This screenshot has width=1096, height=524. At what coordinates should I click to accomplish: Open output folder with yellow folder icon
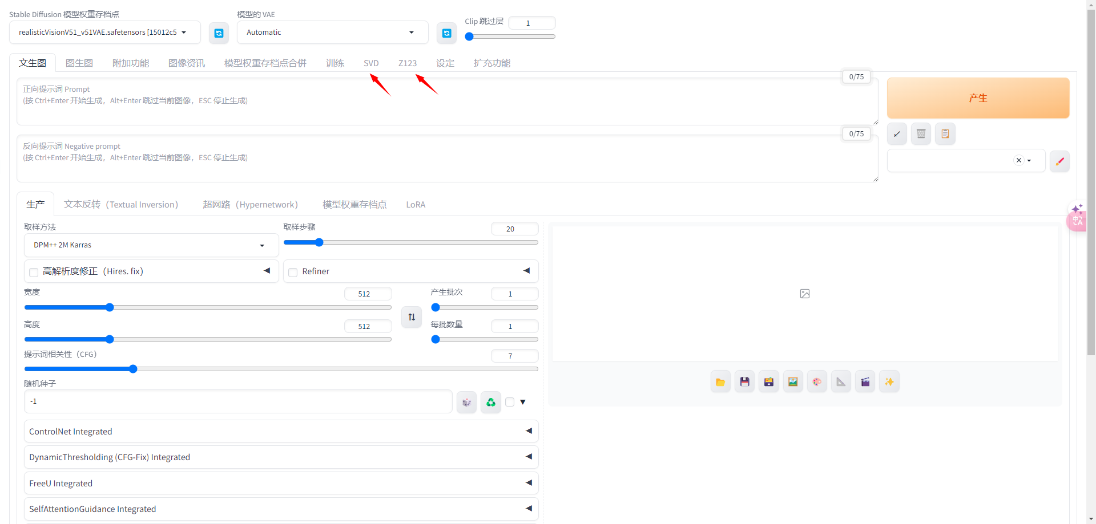720,382
